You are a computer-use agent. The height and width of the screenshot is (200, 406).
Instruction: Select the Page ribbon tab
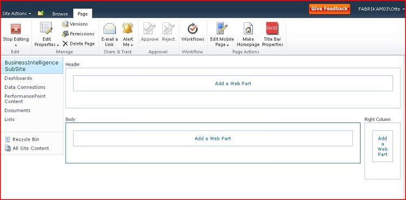coord(83,14)
